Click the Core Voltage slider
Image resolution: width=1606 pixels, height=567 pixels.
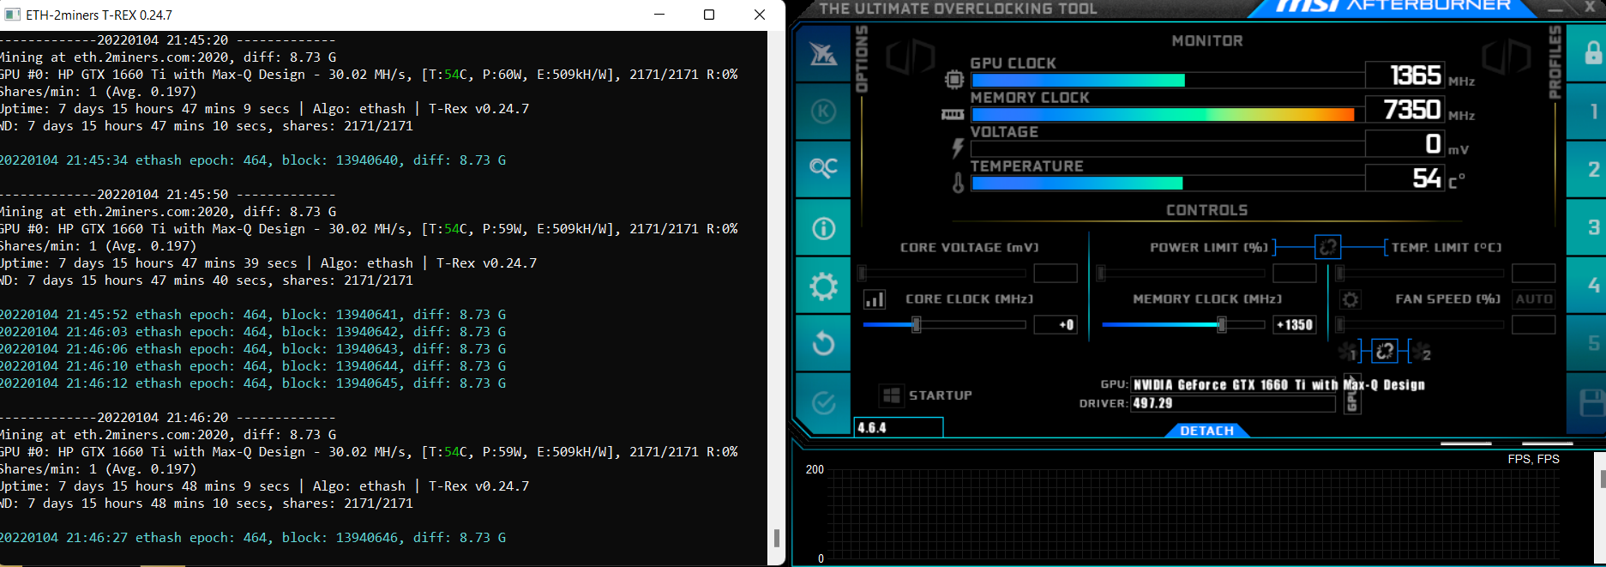942,274
